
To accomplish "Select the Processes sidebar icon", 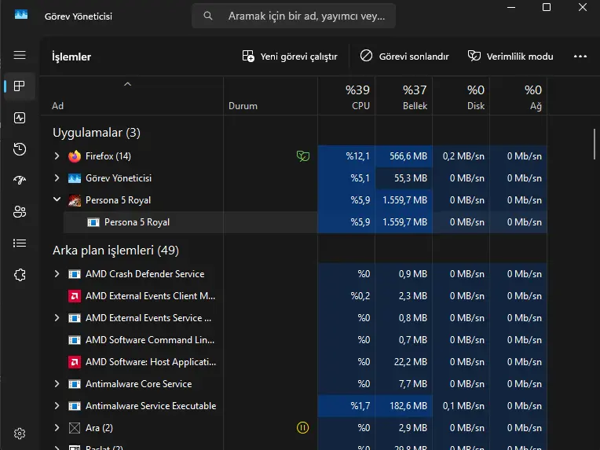I will pos(20,86).
